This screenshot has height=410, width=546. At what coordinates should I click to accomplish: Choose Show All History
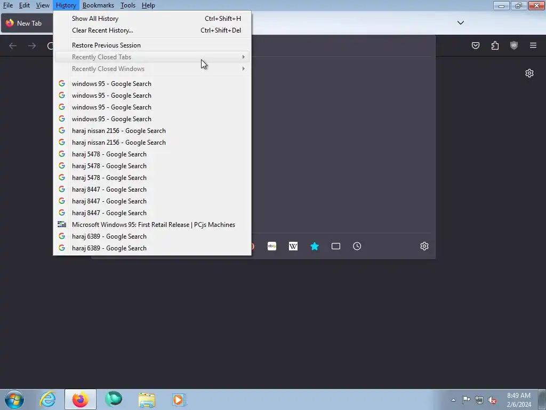[x=152, y=19]
